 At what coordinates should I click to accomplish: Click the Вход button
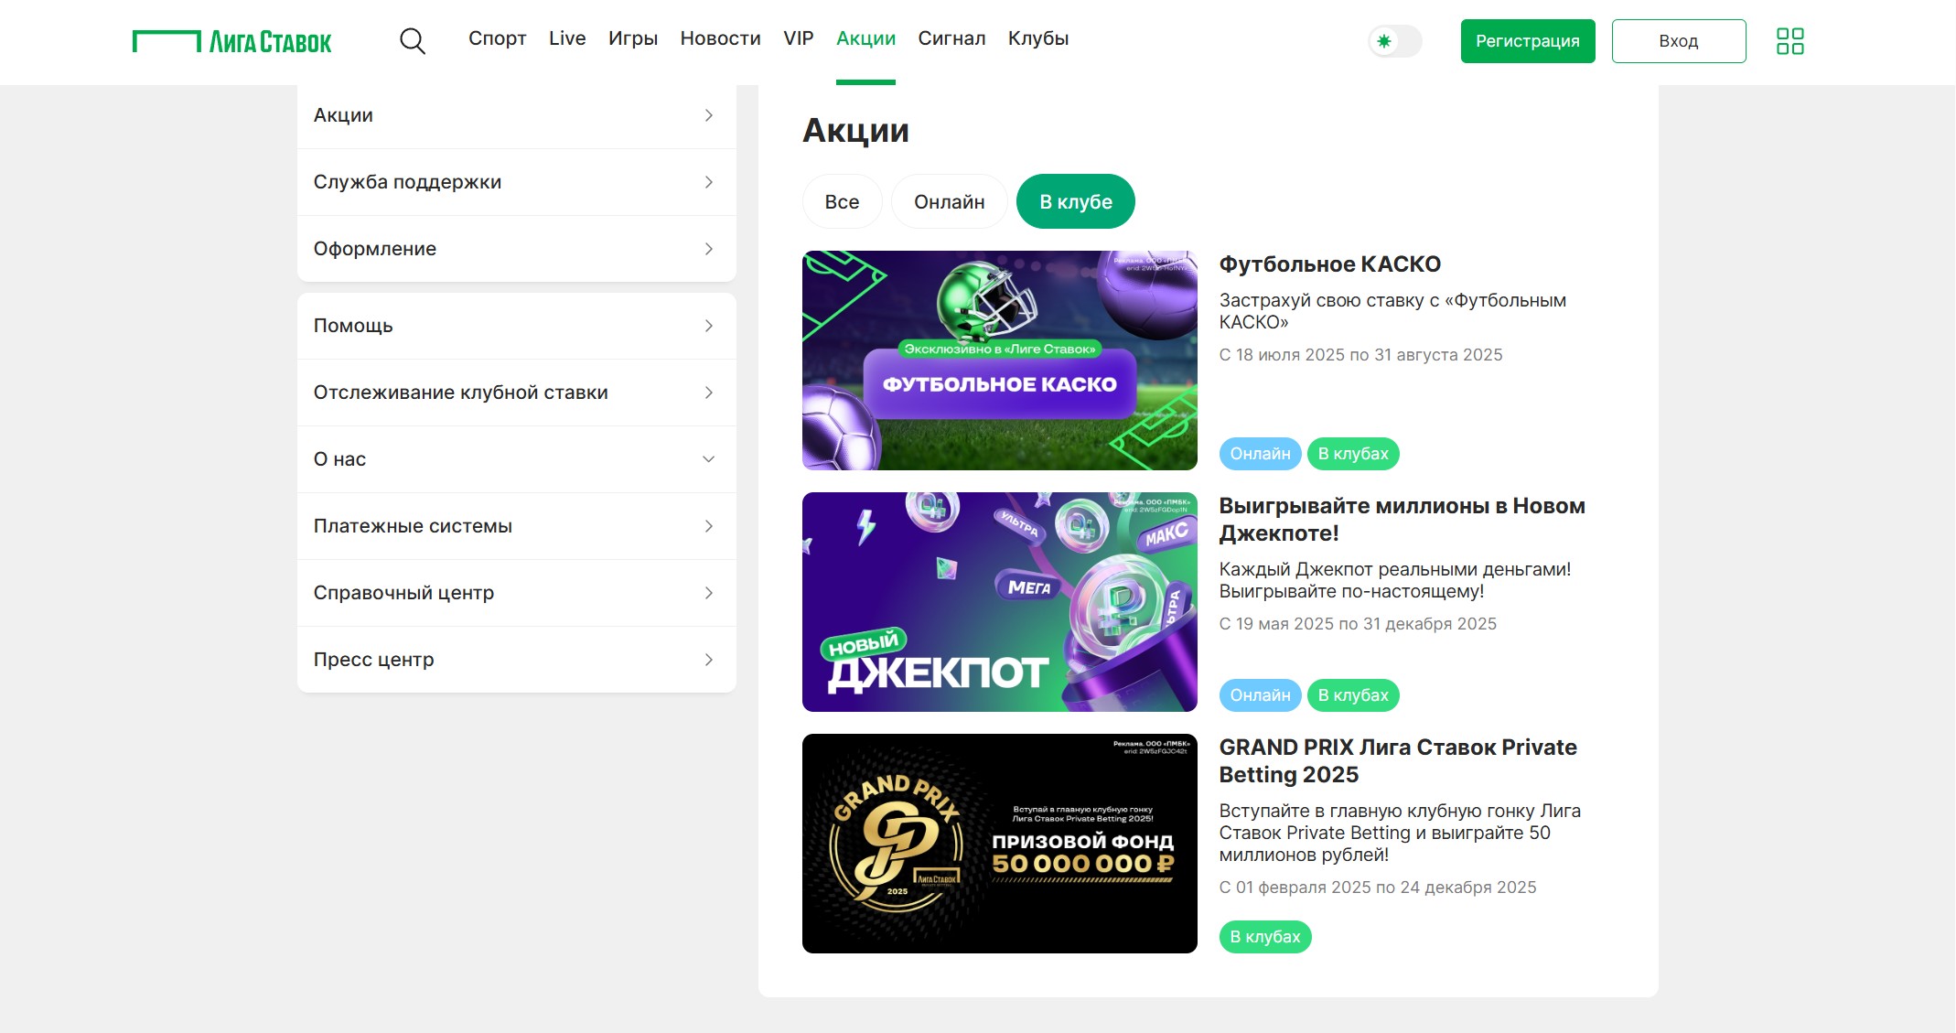1678,41
